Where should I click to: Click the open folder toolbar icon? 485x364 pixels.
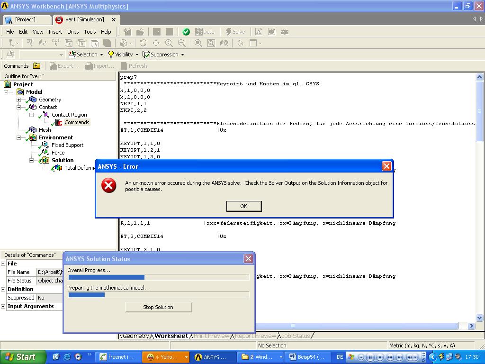point(140,32)
